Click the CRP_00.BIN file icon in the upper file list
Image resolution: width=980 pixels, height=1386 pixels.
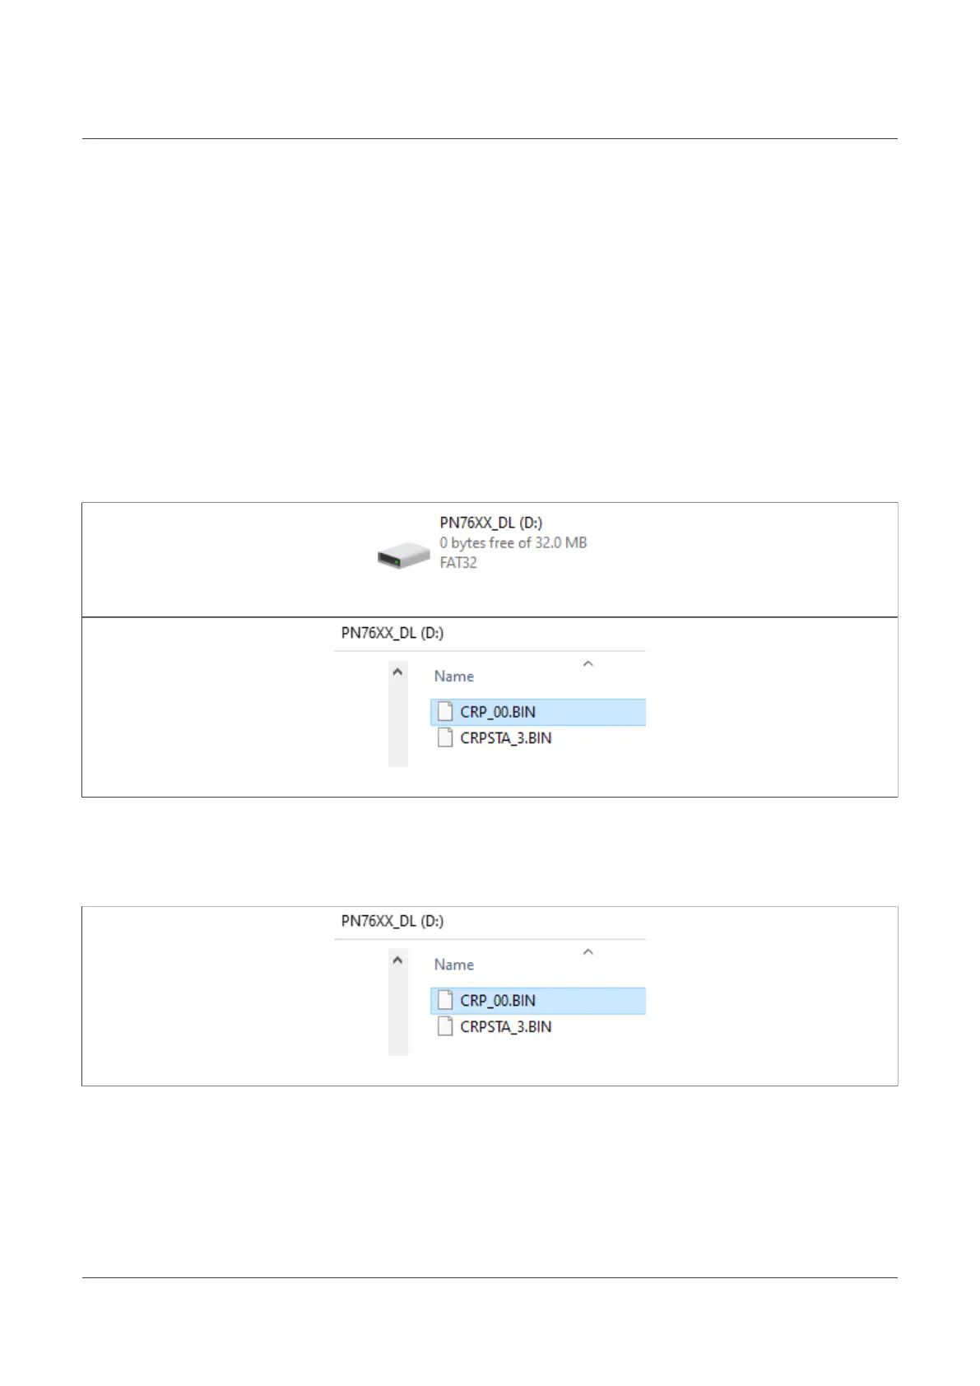445,711
